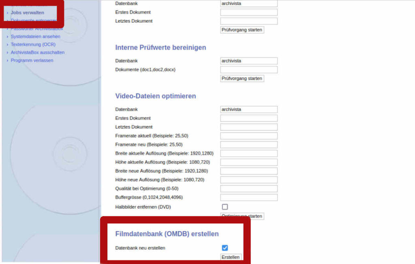
Task: Focus Dokumente (doc1,doc2,docx) input field
Action: [x=249, y=70]
